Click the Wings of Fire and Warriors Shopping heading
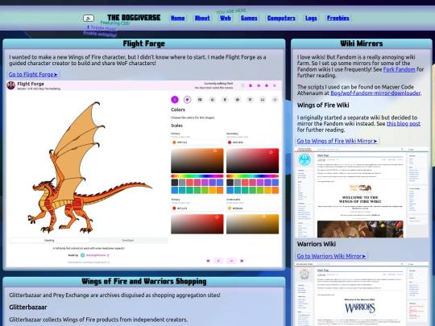Viewport: 435px width, 326px height. 143,282
